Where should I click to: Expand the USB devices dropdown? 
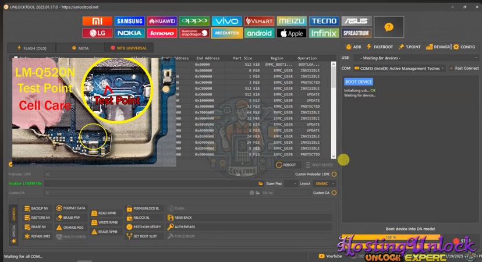tap(413, 58)
